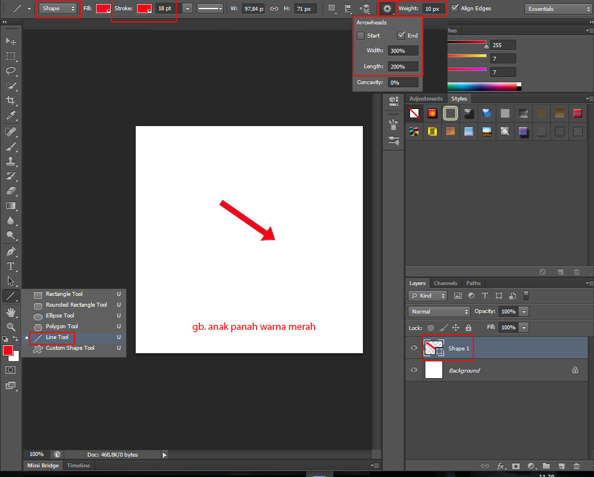Open the gear geometry options icon
594x477 pixels.
pos(387,9)
